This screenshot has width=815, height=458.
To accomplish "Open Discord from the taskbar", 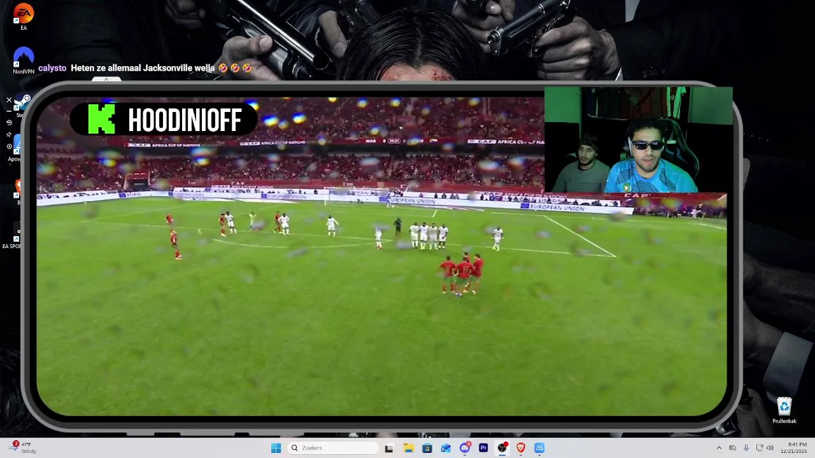I will (465, 448).
